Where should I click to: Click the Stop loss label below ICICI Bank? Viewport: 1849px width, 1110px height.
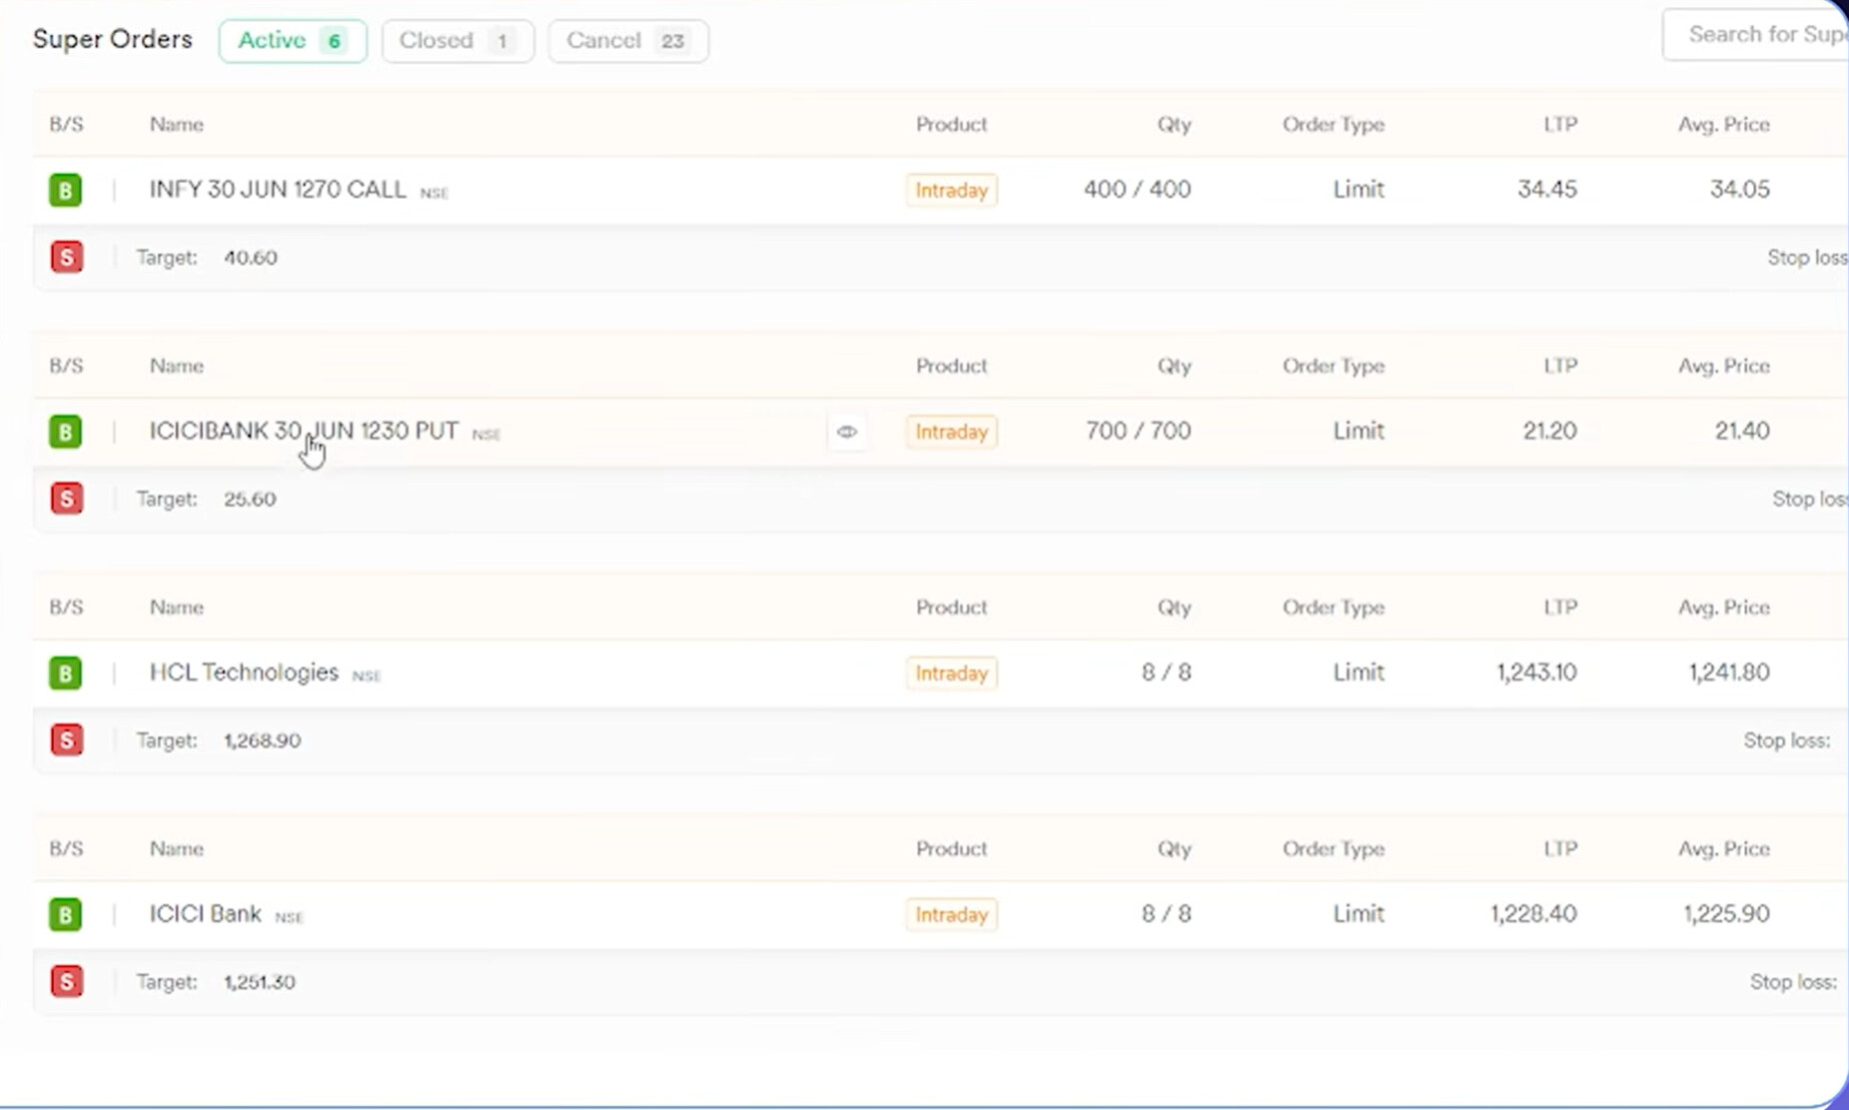click(1793, 982)
